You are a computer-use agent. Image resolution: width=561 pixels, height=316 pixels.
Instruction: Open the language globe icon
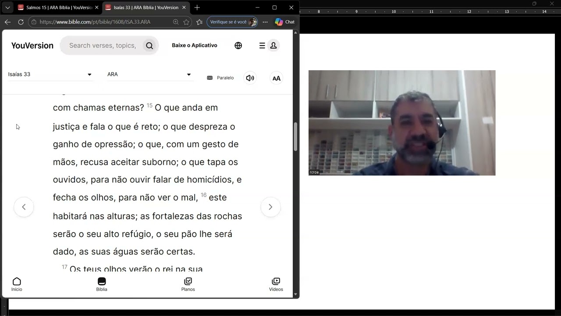pos(238,46)
